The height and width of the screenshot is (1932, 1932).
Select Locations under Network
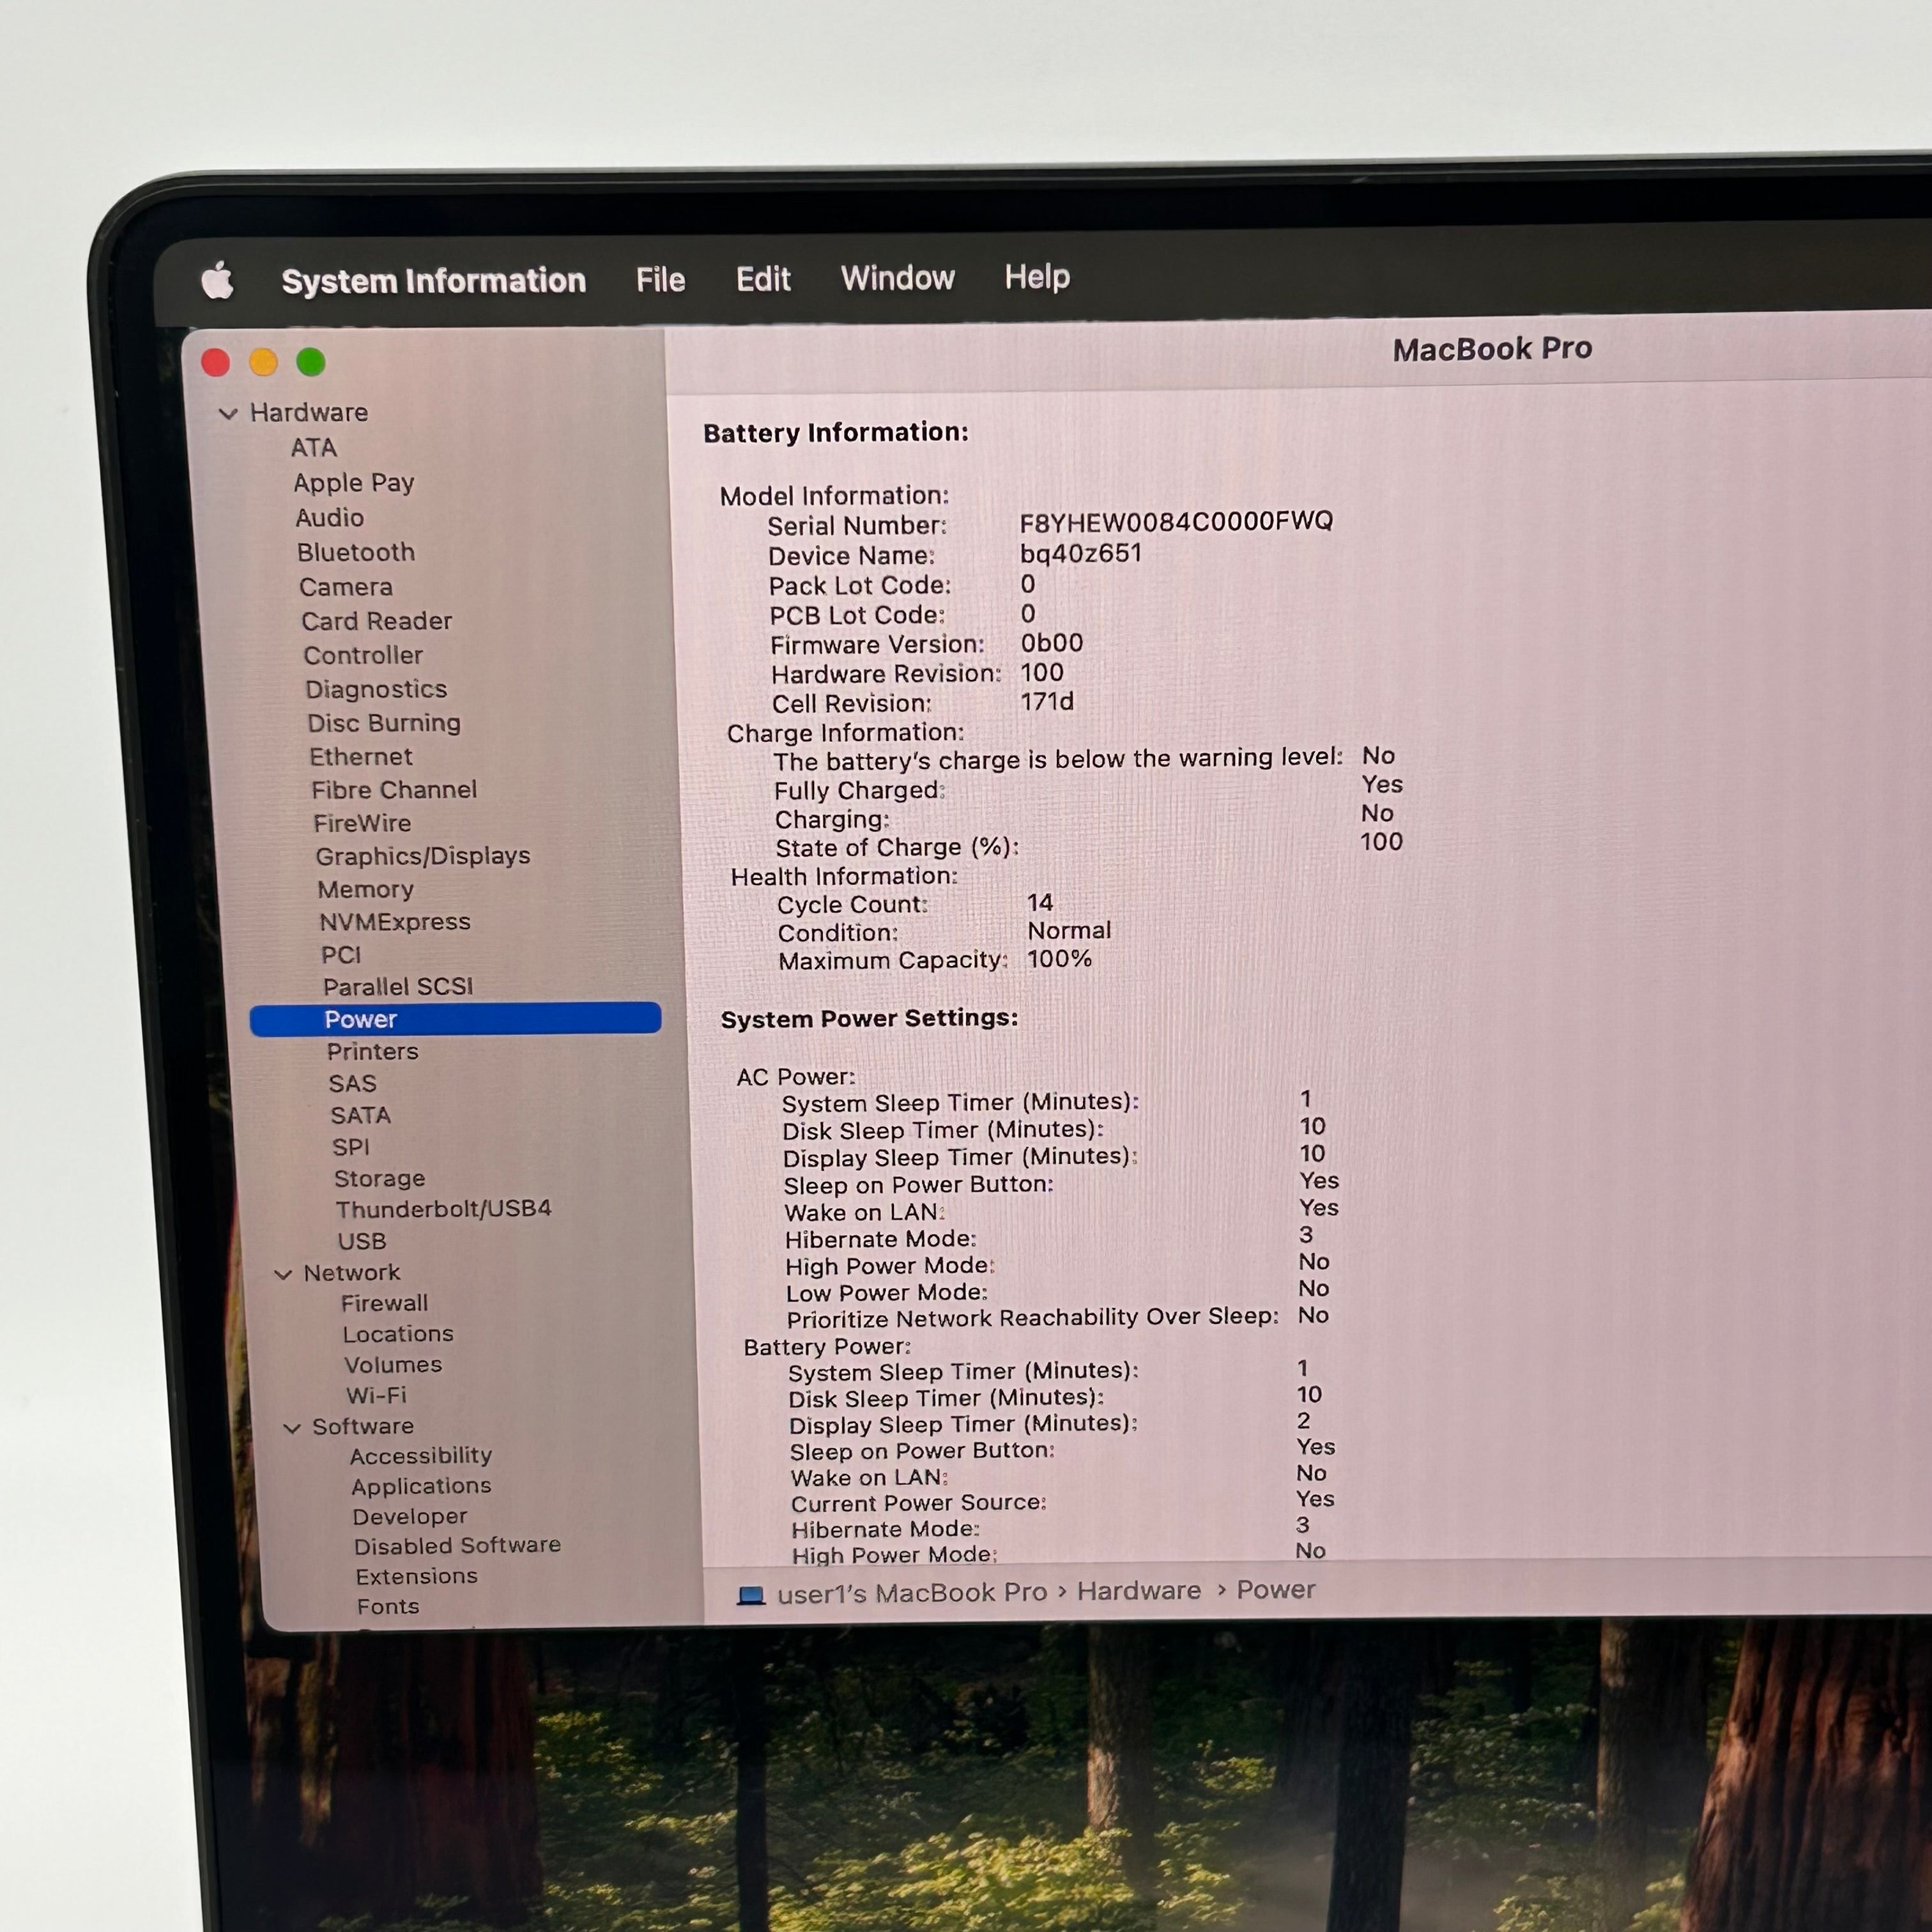pos(398,1335)
